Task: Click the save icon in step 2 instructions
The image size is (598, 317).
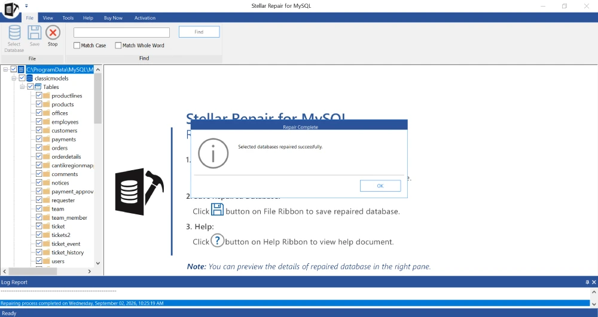Action: (x=218, y=210)
